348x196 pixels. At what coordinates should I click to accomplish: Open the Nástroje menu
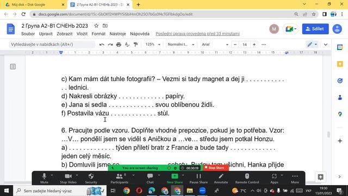coord(117,34)
